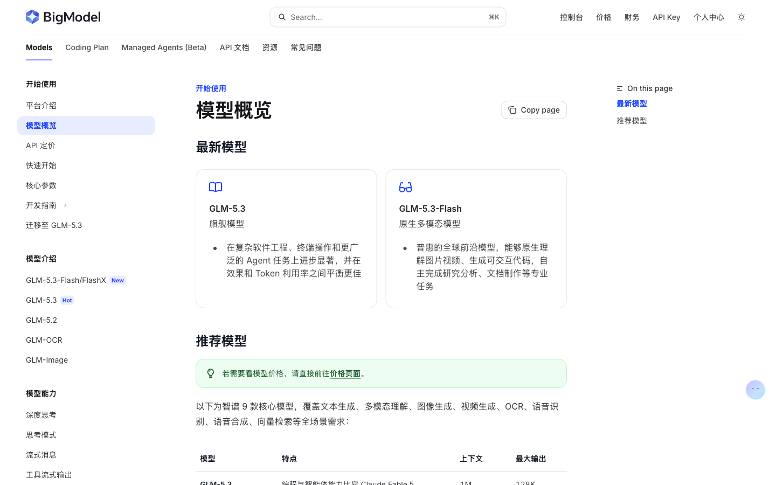Open API 定价 in the sidebar
Image resolution: width=776 pixels, height=485 pixels.
[86, 145]
